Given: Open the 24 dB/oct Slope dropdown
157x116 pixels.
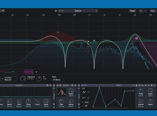Looking at the screenshot, I should pyautogui.click(x=58, y=80).
